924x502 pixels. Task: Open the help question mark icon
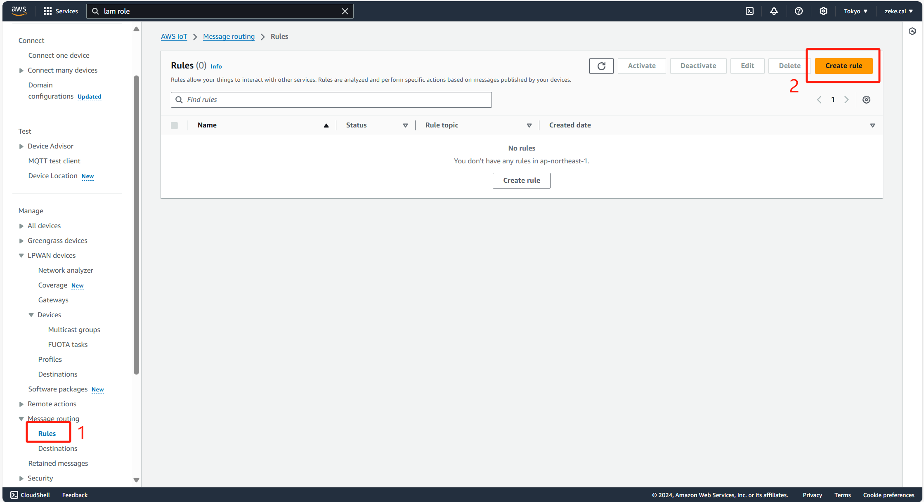point(799,11)
